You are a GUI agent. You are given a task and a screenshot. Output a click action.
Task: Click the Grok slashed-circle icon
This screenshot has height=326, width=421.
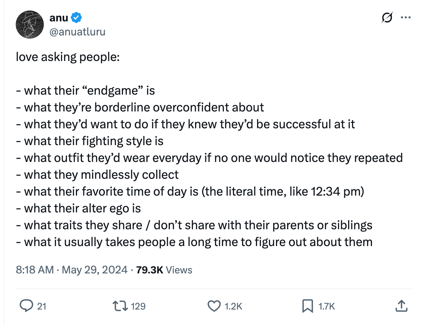(387, 17)
